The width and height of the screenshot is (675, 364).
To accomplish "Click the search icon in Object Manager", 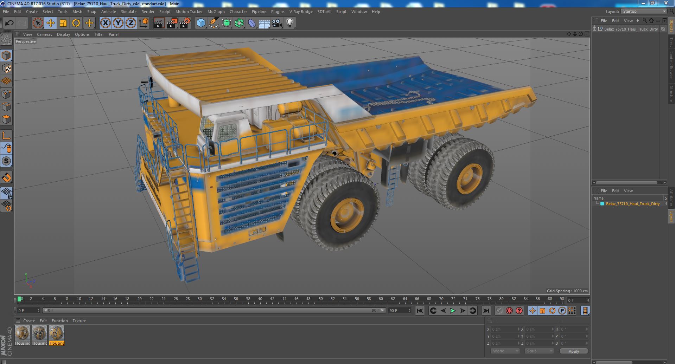I will click(645, 21).
